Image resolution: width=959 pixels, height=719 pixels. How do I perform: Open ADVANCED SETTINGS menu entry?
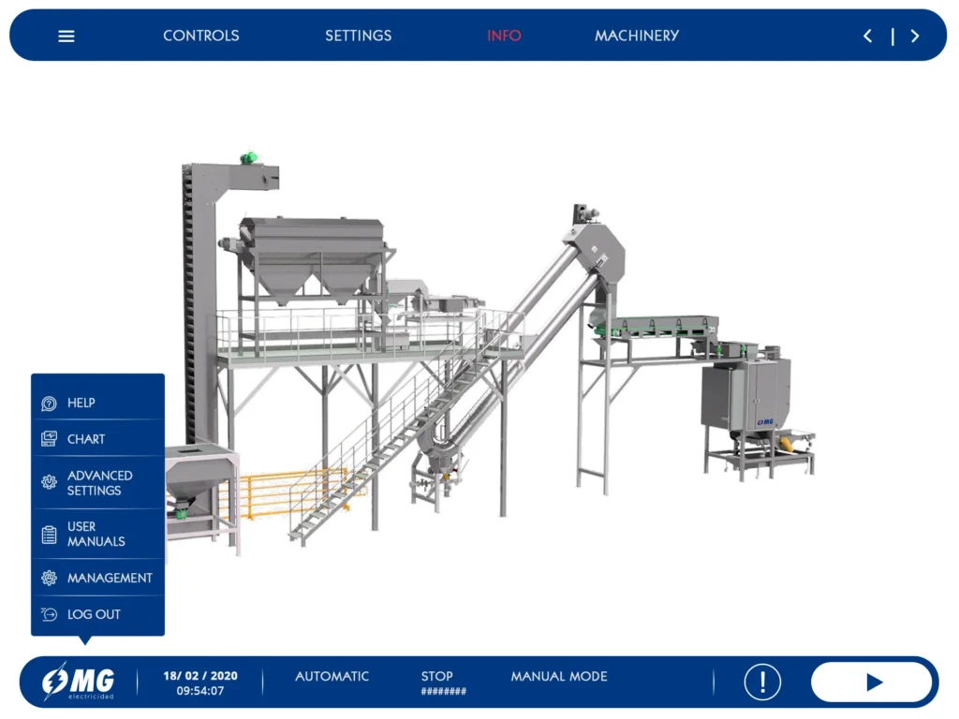pyautogui.click(x=97, y=482)
